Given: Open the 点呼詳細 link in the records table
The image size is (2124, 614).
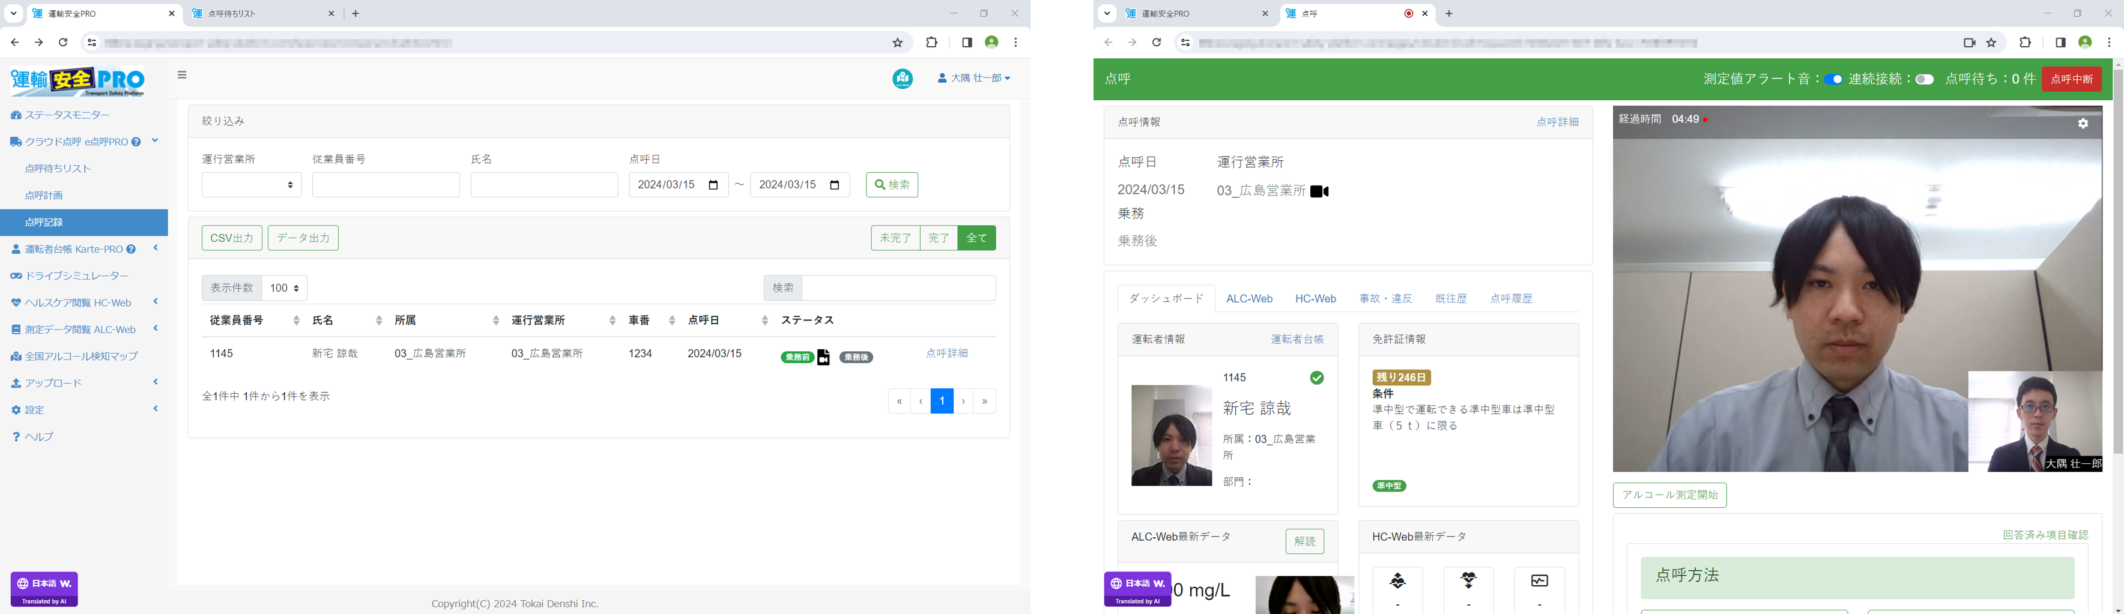Looking at the screenshot, I should (x=946, y=353).
